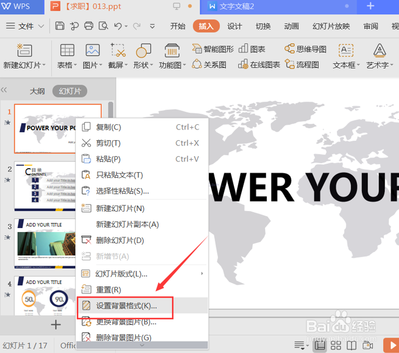Click the 图片 picture icon
This screenshot has height=353, width=399.
pyautogui.click(x=92, y=50)
